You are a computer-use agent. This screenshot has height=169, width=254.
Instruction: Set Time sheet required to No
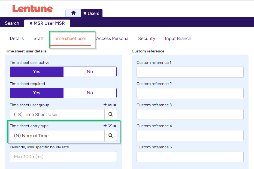click(90, 93)
